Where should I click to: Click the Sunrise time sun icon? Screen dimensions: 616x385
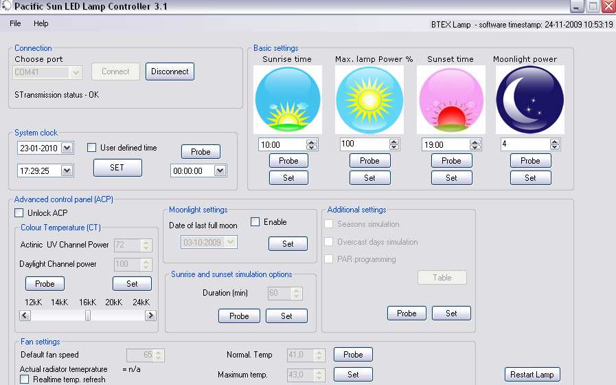pyautogui.click(x=288, y=100)
